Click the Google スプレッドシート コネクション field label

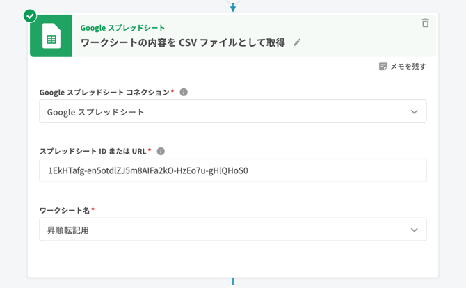click(x=104, y=92)
